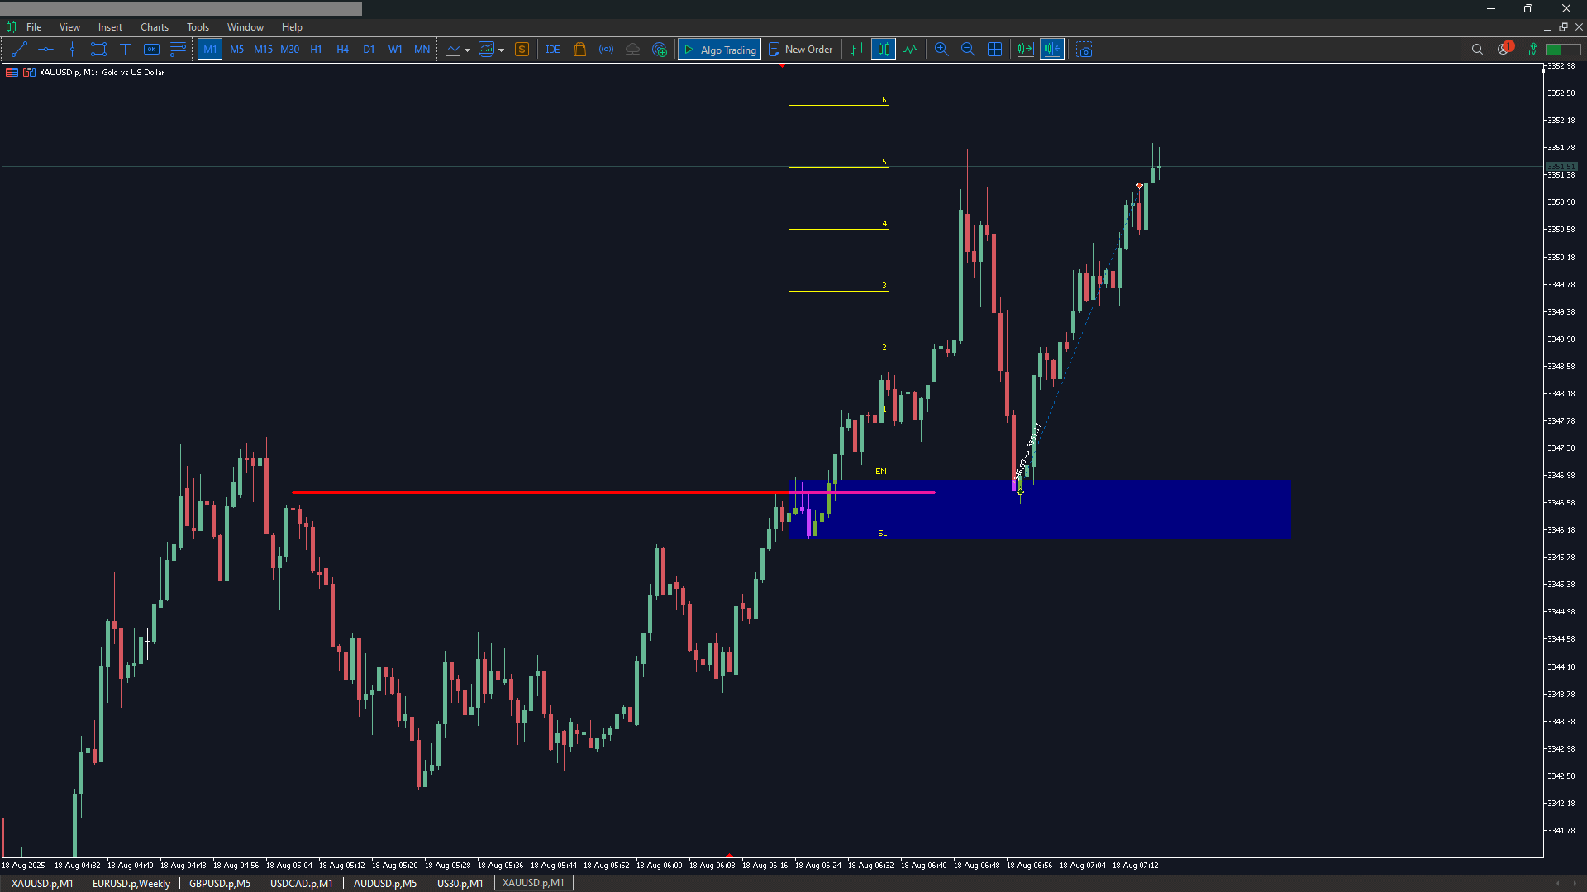Open the Market shopping bag icon

point(579,50)
